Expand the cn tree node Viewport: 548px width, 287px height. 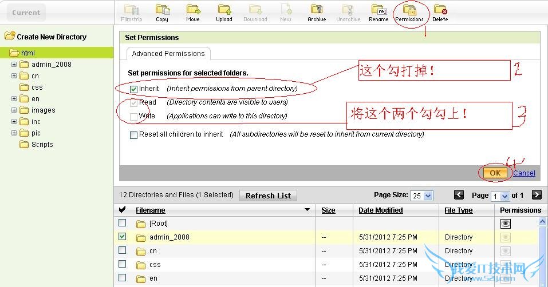14,75
